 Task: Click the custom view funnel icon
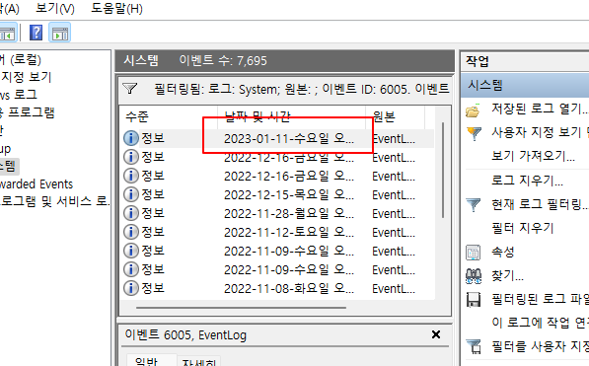(x=474, y=133)
